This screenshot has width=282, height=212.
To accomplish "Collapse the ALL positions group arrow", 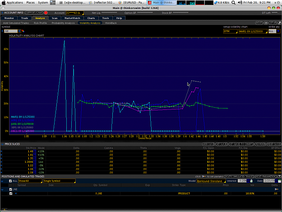I will [x=2, y=181].
